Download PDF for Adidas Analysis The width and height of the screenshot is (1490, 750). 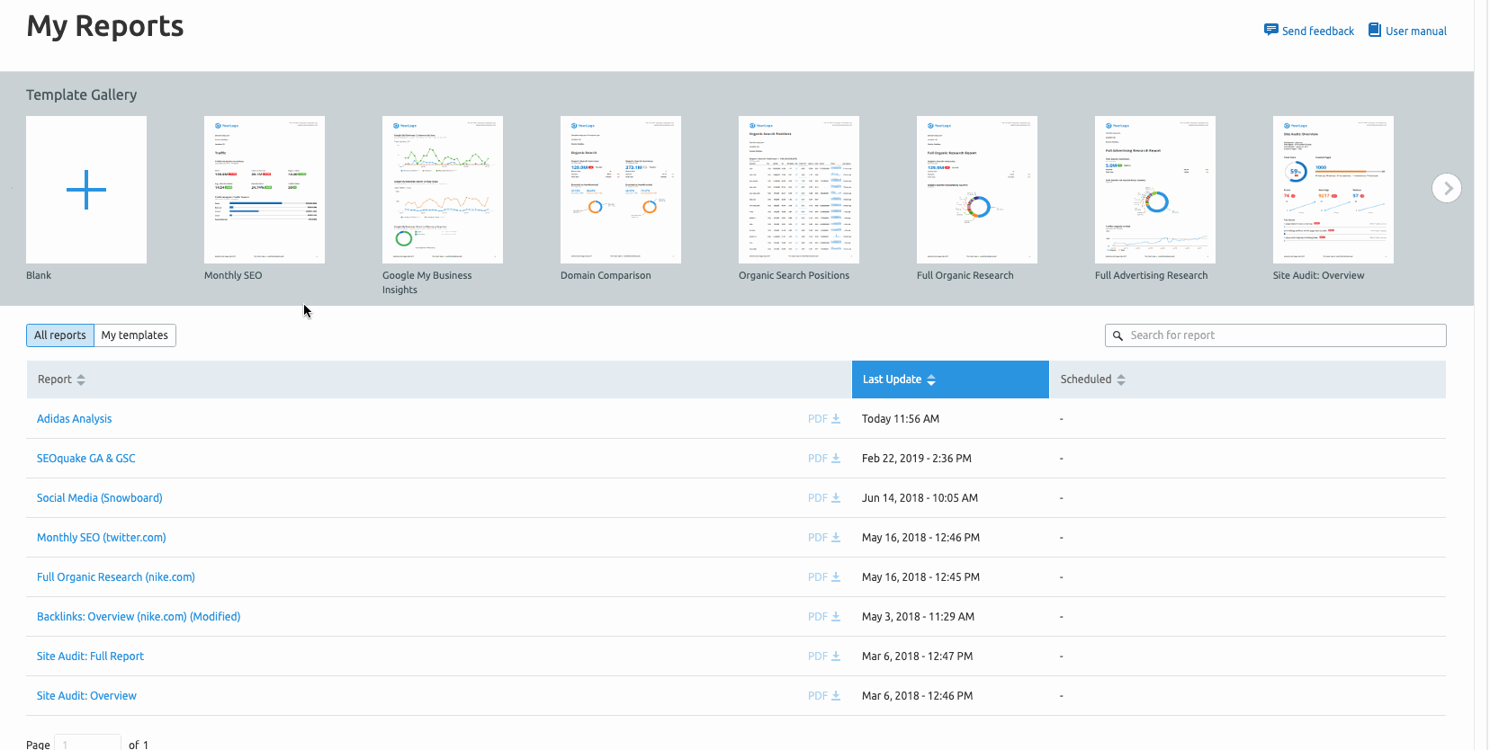coord(824,419)
